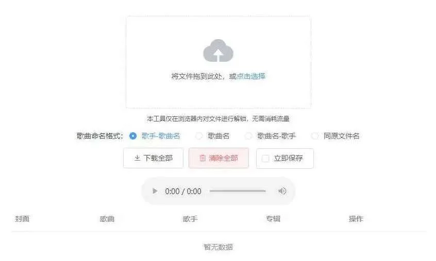Click the 清除全部 button

tap(219, 158)
